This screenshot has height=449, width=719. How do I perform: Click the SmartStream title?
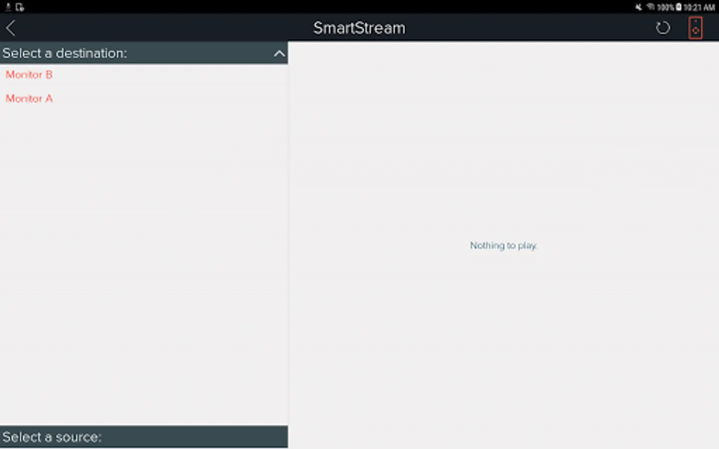click(359, 28)
